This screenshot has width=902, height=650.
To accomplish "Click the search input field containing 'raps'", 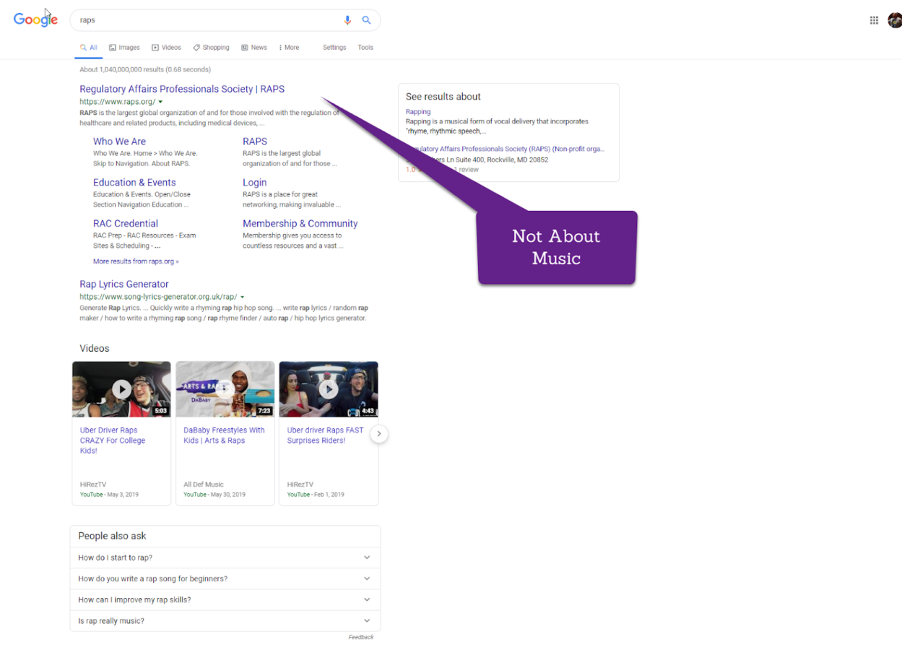I will [x=206, y=20].
